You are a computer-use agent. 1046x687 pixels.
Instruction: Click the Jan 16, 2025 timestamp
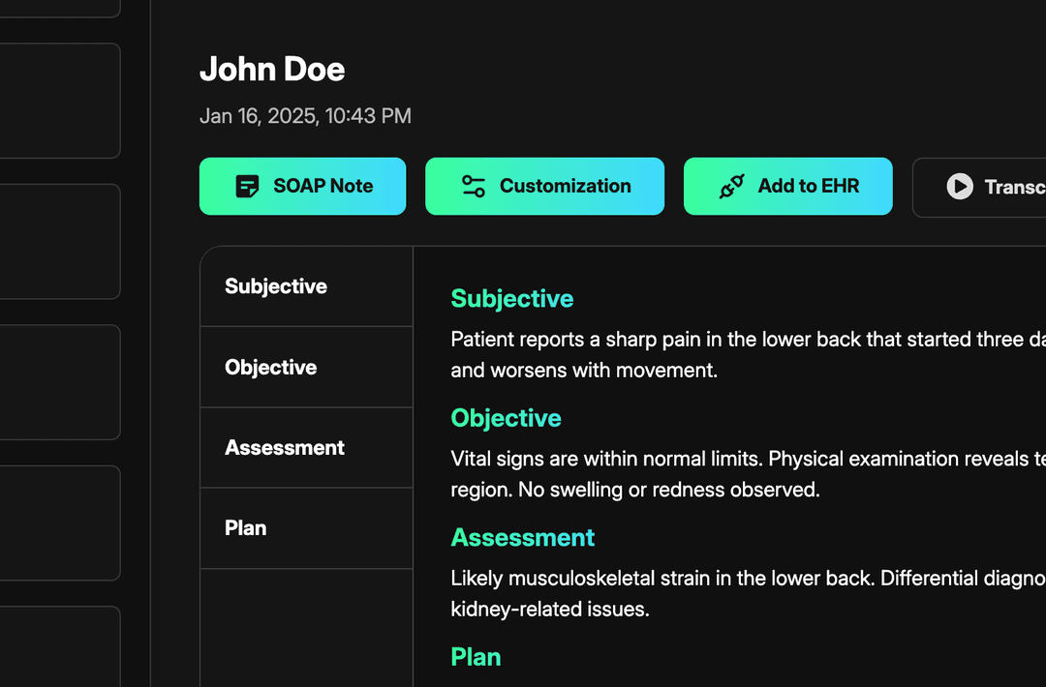(x=305, y=116)
